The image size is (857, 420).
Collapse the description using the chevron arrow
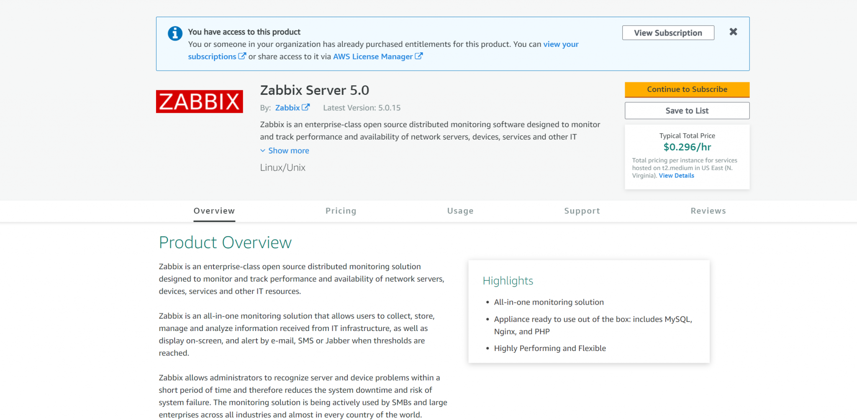point(263,150)
